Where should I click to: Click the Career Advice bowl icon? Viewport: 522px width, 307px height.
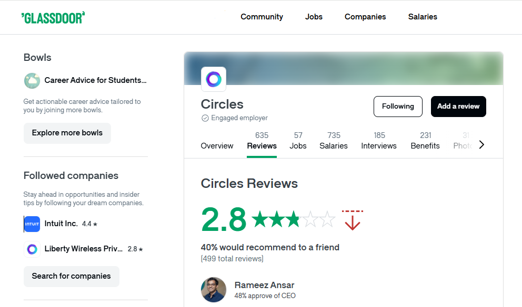coord(32,81)
